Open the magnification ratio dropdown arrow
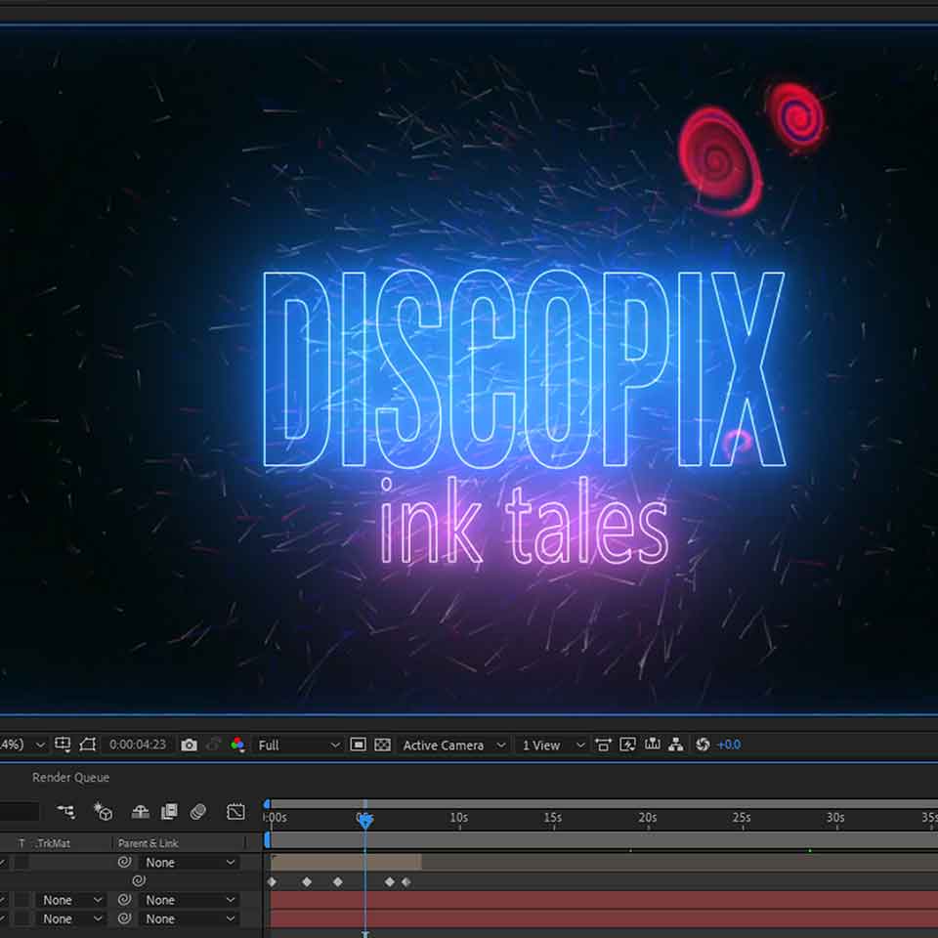Image resolution: width=938 pixels, height=938 pixels. 40,745
